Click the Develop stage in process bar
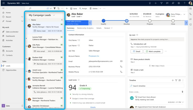The width and height of the screenshot is (193, 110). [126, 21]
